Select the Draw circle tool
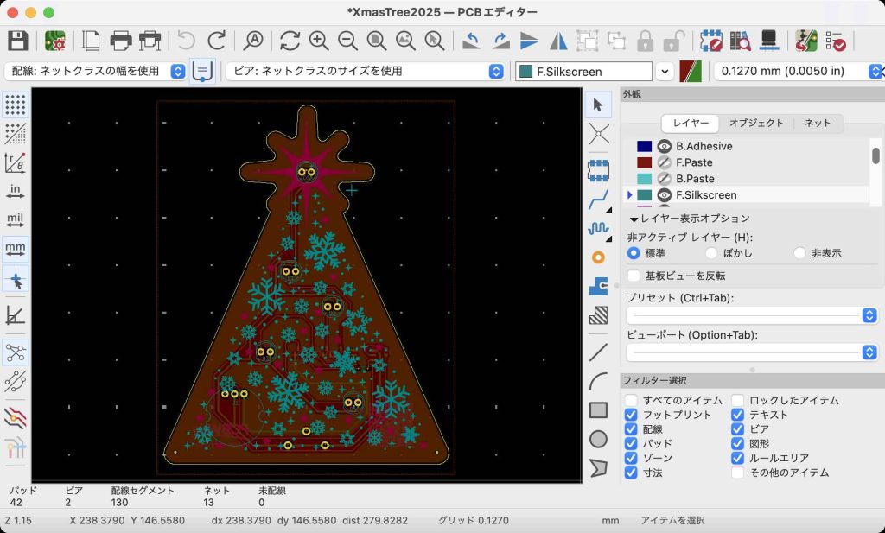885x533 pixels. 598,439
